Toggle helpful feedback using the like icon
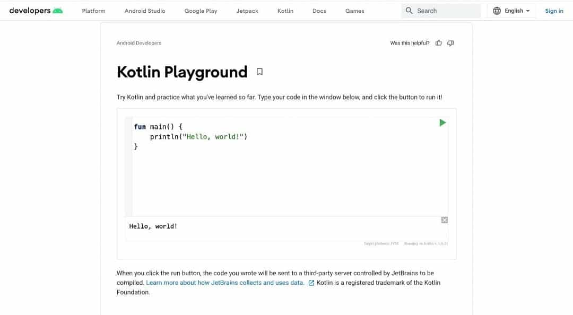 (439, 43)
